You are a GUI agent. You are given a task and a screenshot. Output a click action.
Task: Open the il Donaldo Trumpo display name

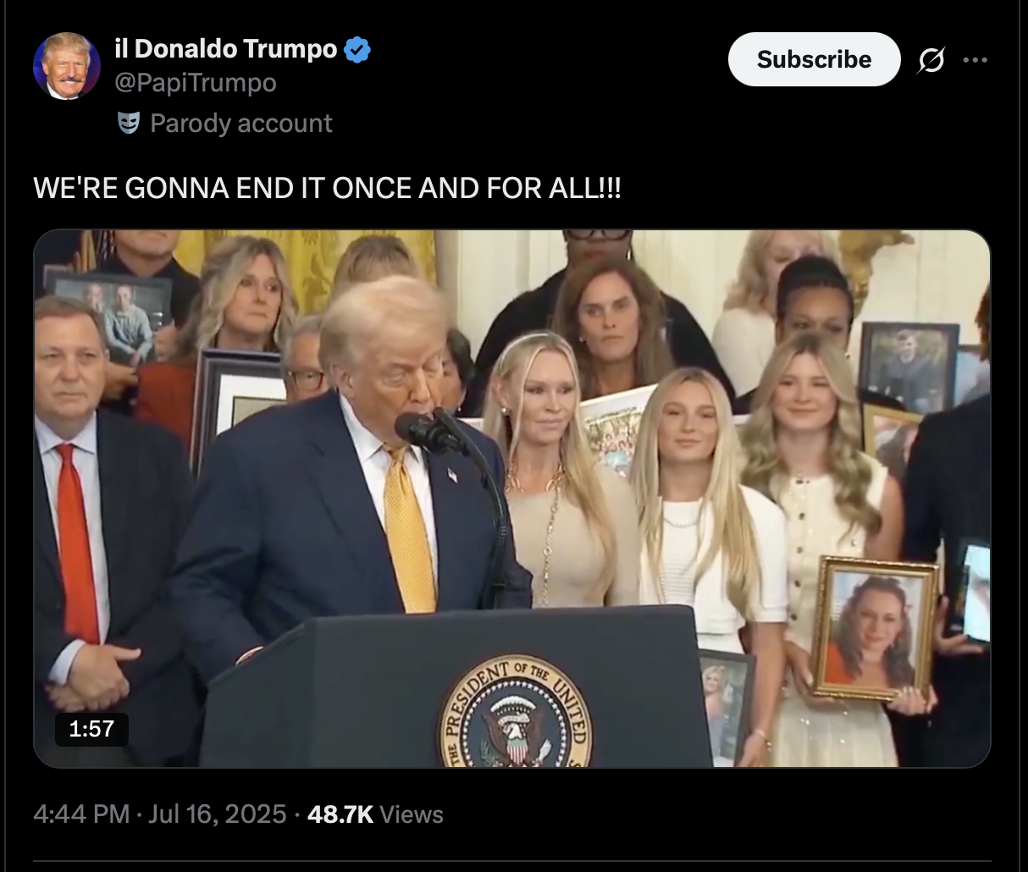225,49
